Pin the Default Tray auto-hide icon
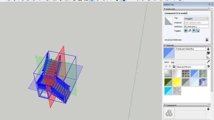 point(209,4)
